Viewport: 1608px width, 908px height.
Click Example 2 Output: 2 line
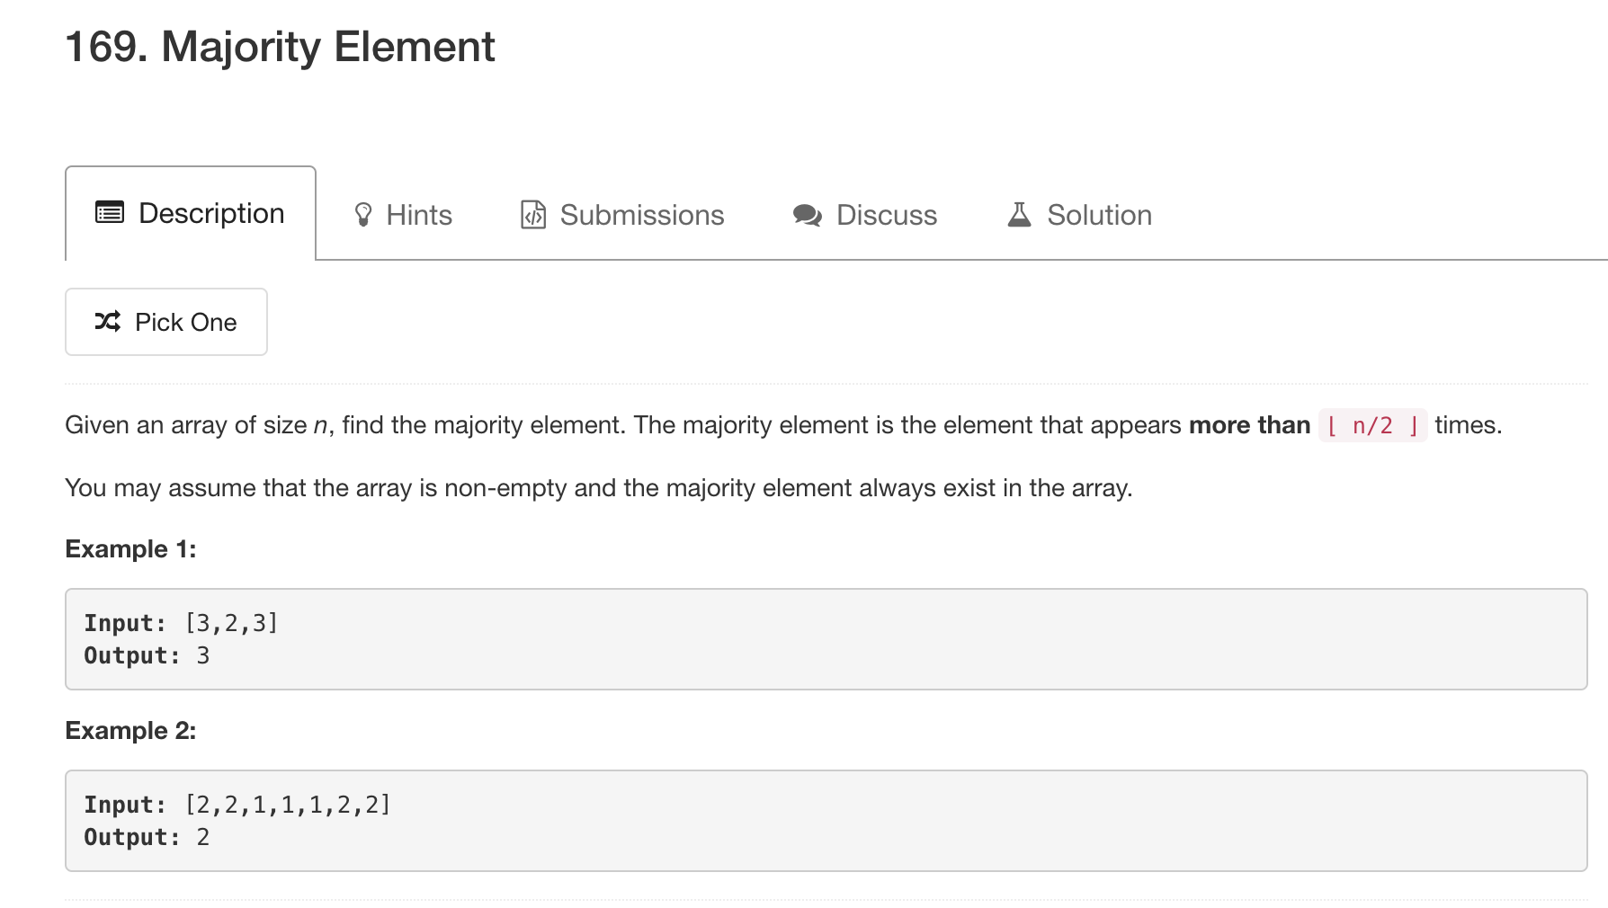coord(147,837)
